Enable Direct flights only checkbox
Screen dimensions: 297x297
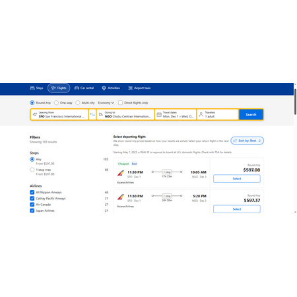[x=120, y=103]
